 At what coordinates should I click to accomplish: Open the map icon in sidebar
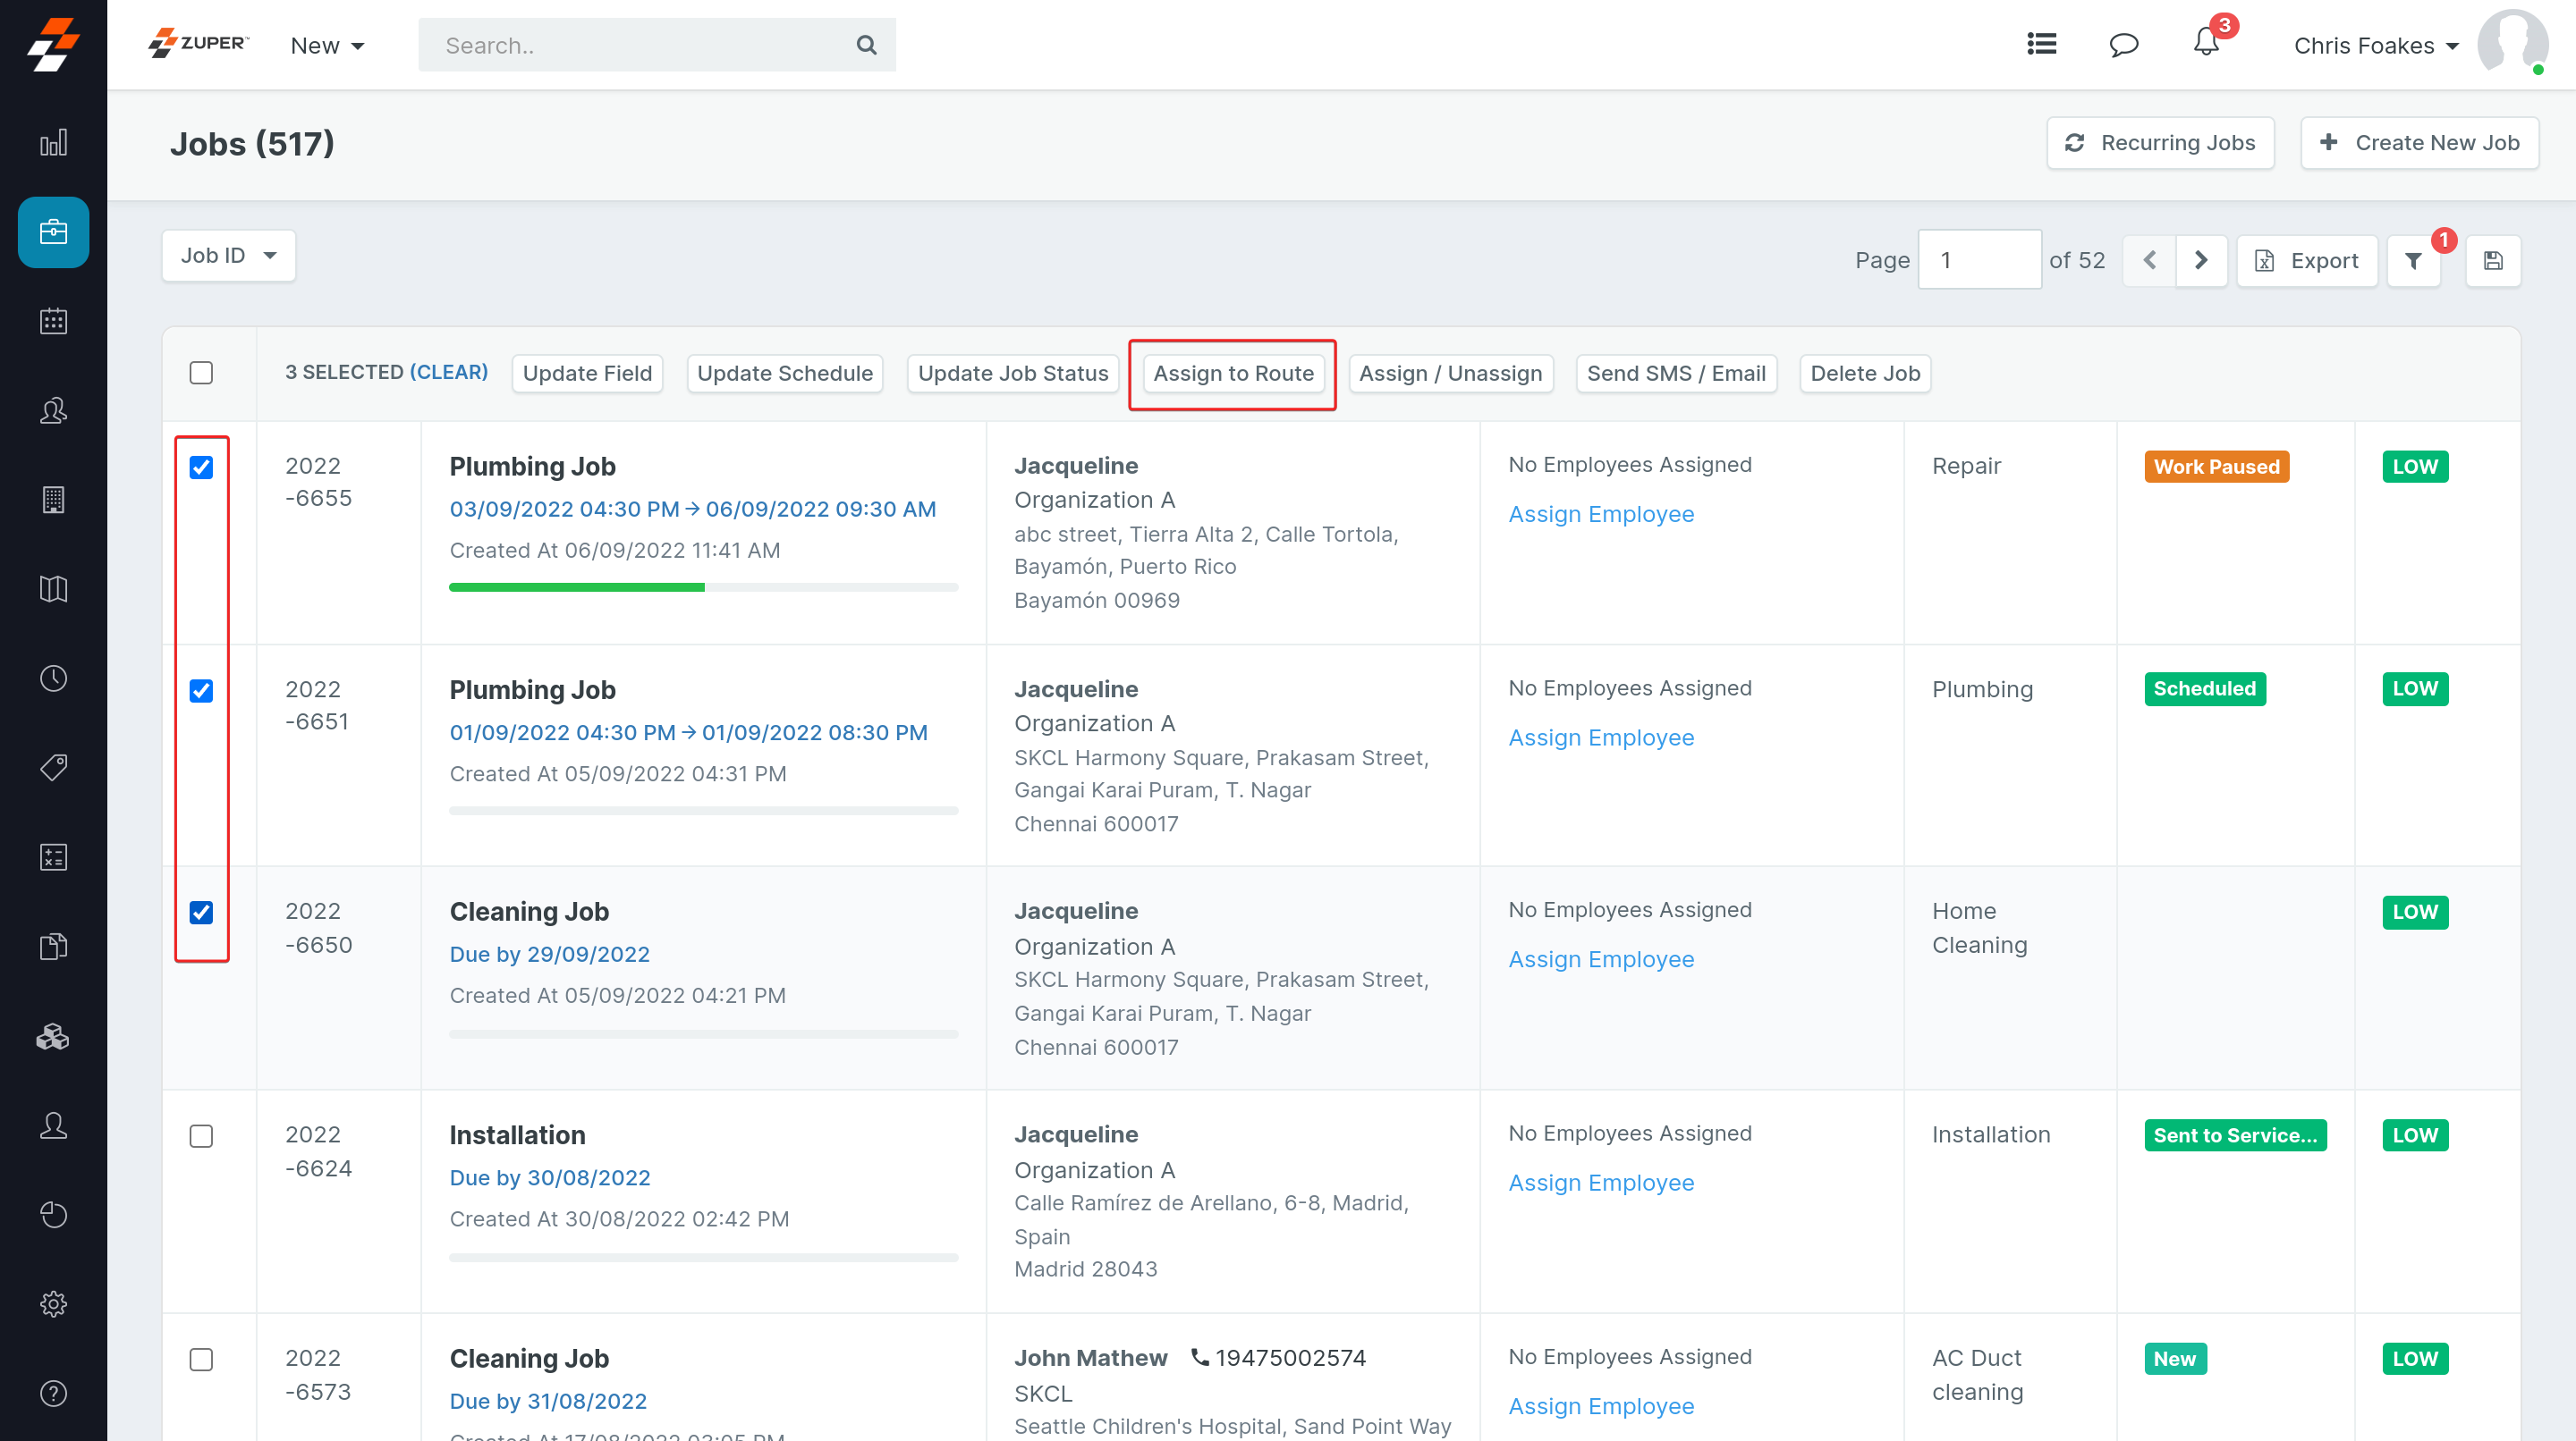pos(53,588)
